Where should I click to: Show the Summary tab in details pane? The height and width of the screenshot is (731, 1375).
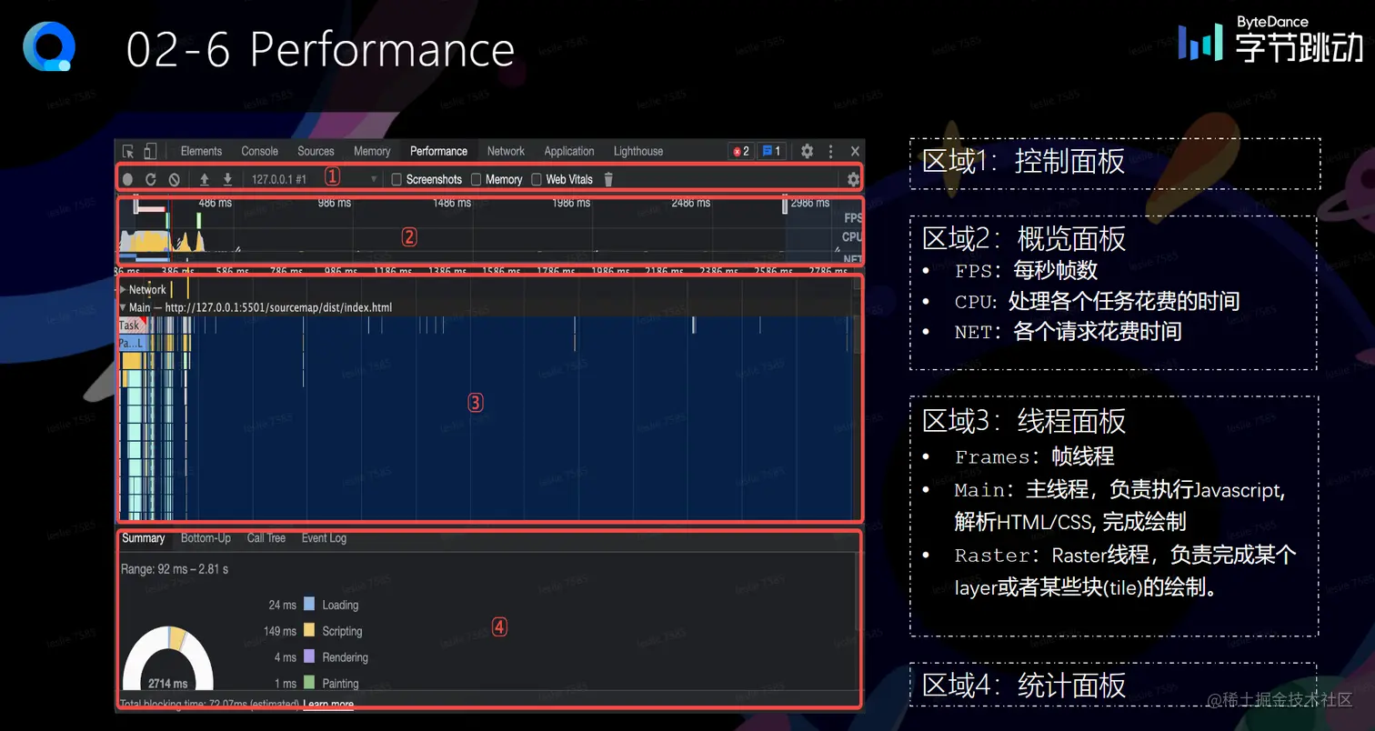tap(144, 538)
